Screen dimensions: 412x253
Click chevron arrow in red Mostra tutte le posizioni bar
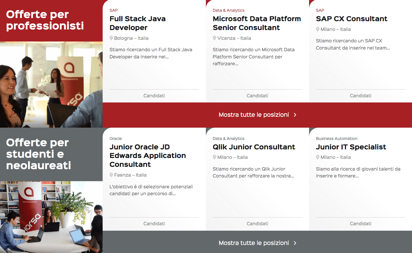click(x=295, y=115)
